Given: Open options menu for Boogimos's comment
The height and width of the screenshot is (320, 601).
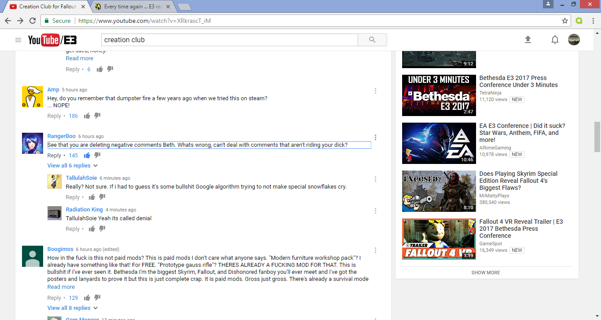Looking at the screenshot, I should click(375, 251).
